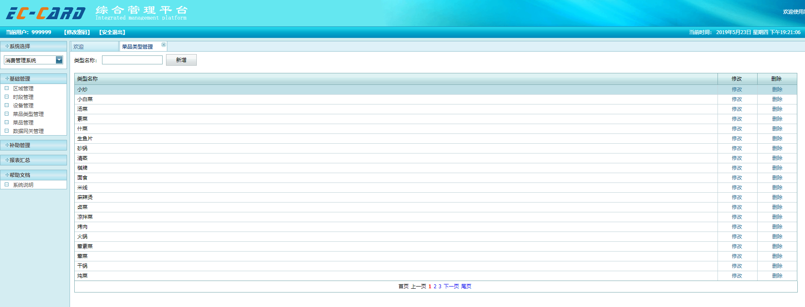Expand the 补助管理 section

(x=34, y=145)
